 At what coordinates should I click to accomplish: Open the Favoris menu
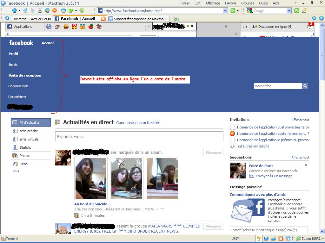(x=230, y=3)
